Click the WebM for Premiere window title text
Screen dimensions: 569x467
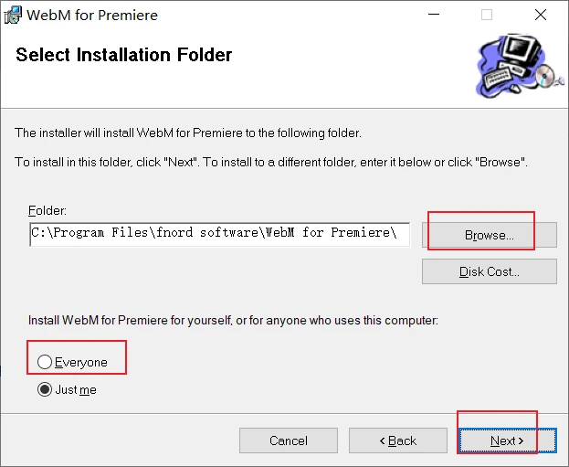coord(92,16)
